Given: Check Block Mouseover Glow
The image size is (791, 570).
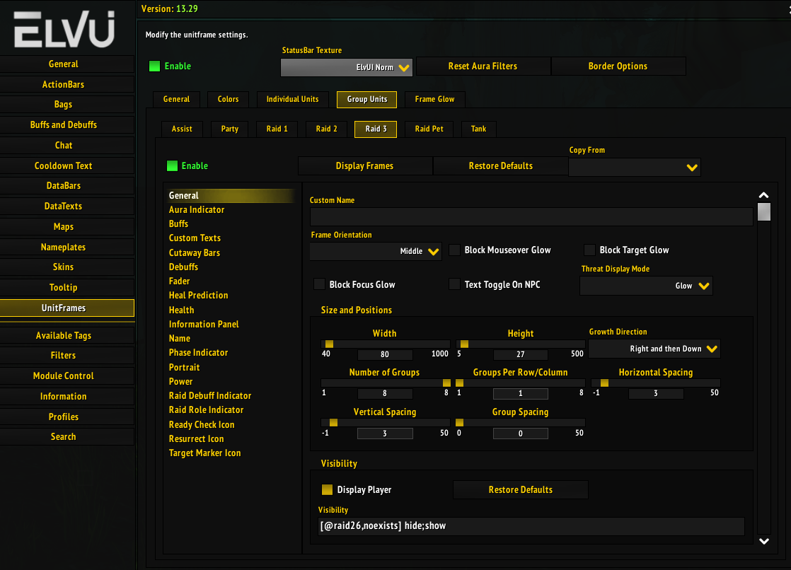Looking at the screenshot, I should point(454,250).
